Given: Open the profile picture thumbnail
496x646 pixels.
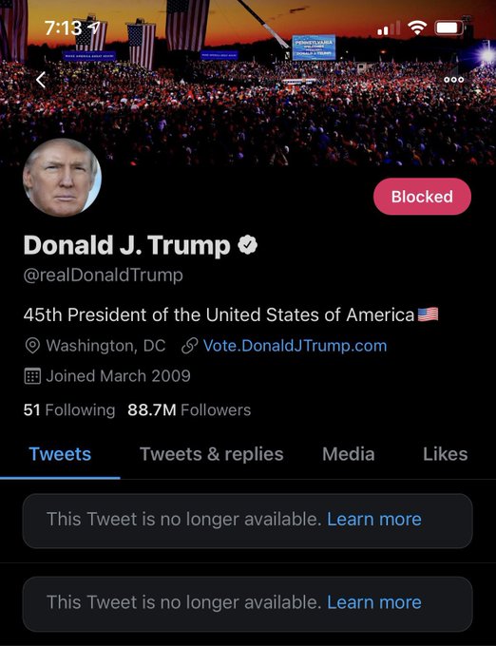Looking at the screenshot, I should [62, 178].
